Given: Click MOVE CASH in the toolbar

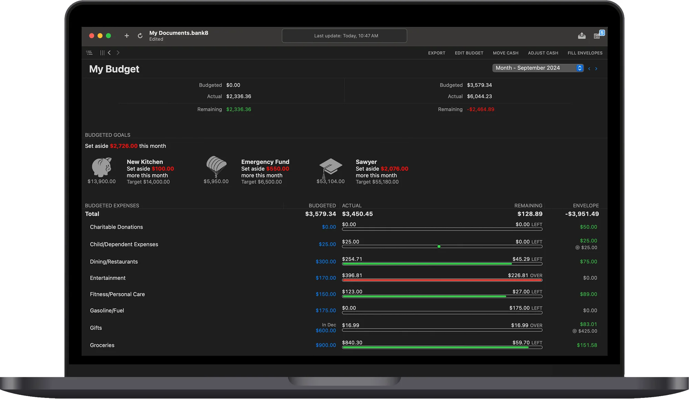Looking at the screenshot, I should (x=505, y=53).
